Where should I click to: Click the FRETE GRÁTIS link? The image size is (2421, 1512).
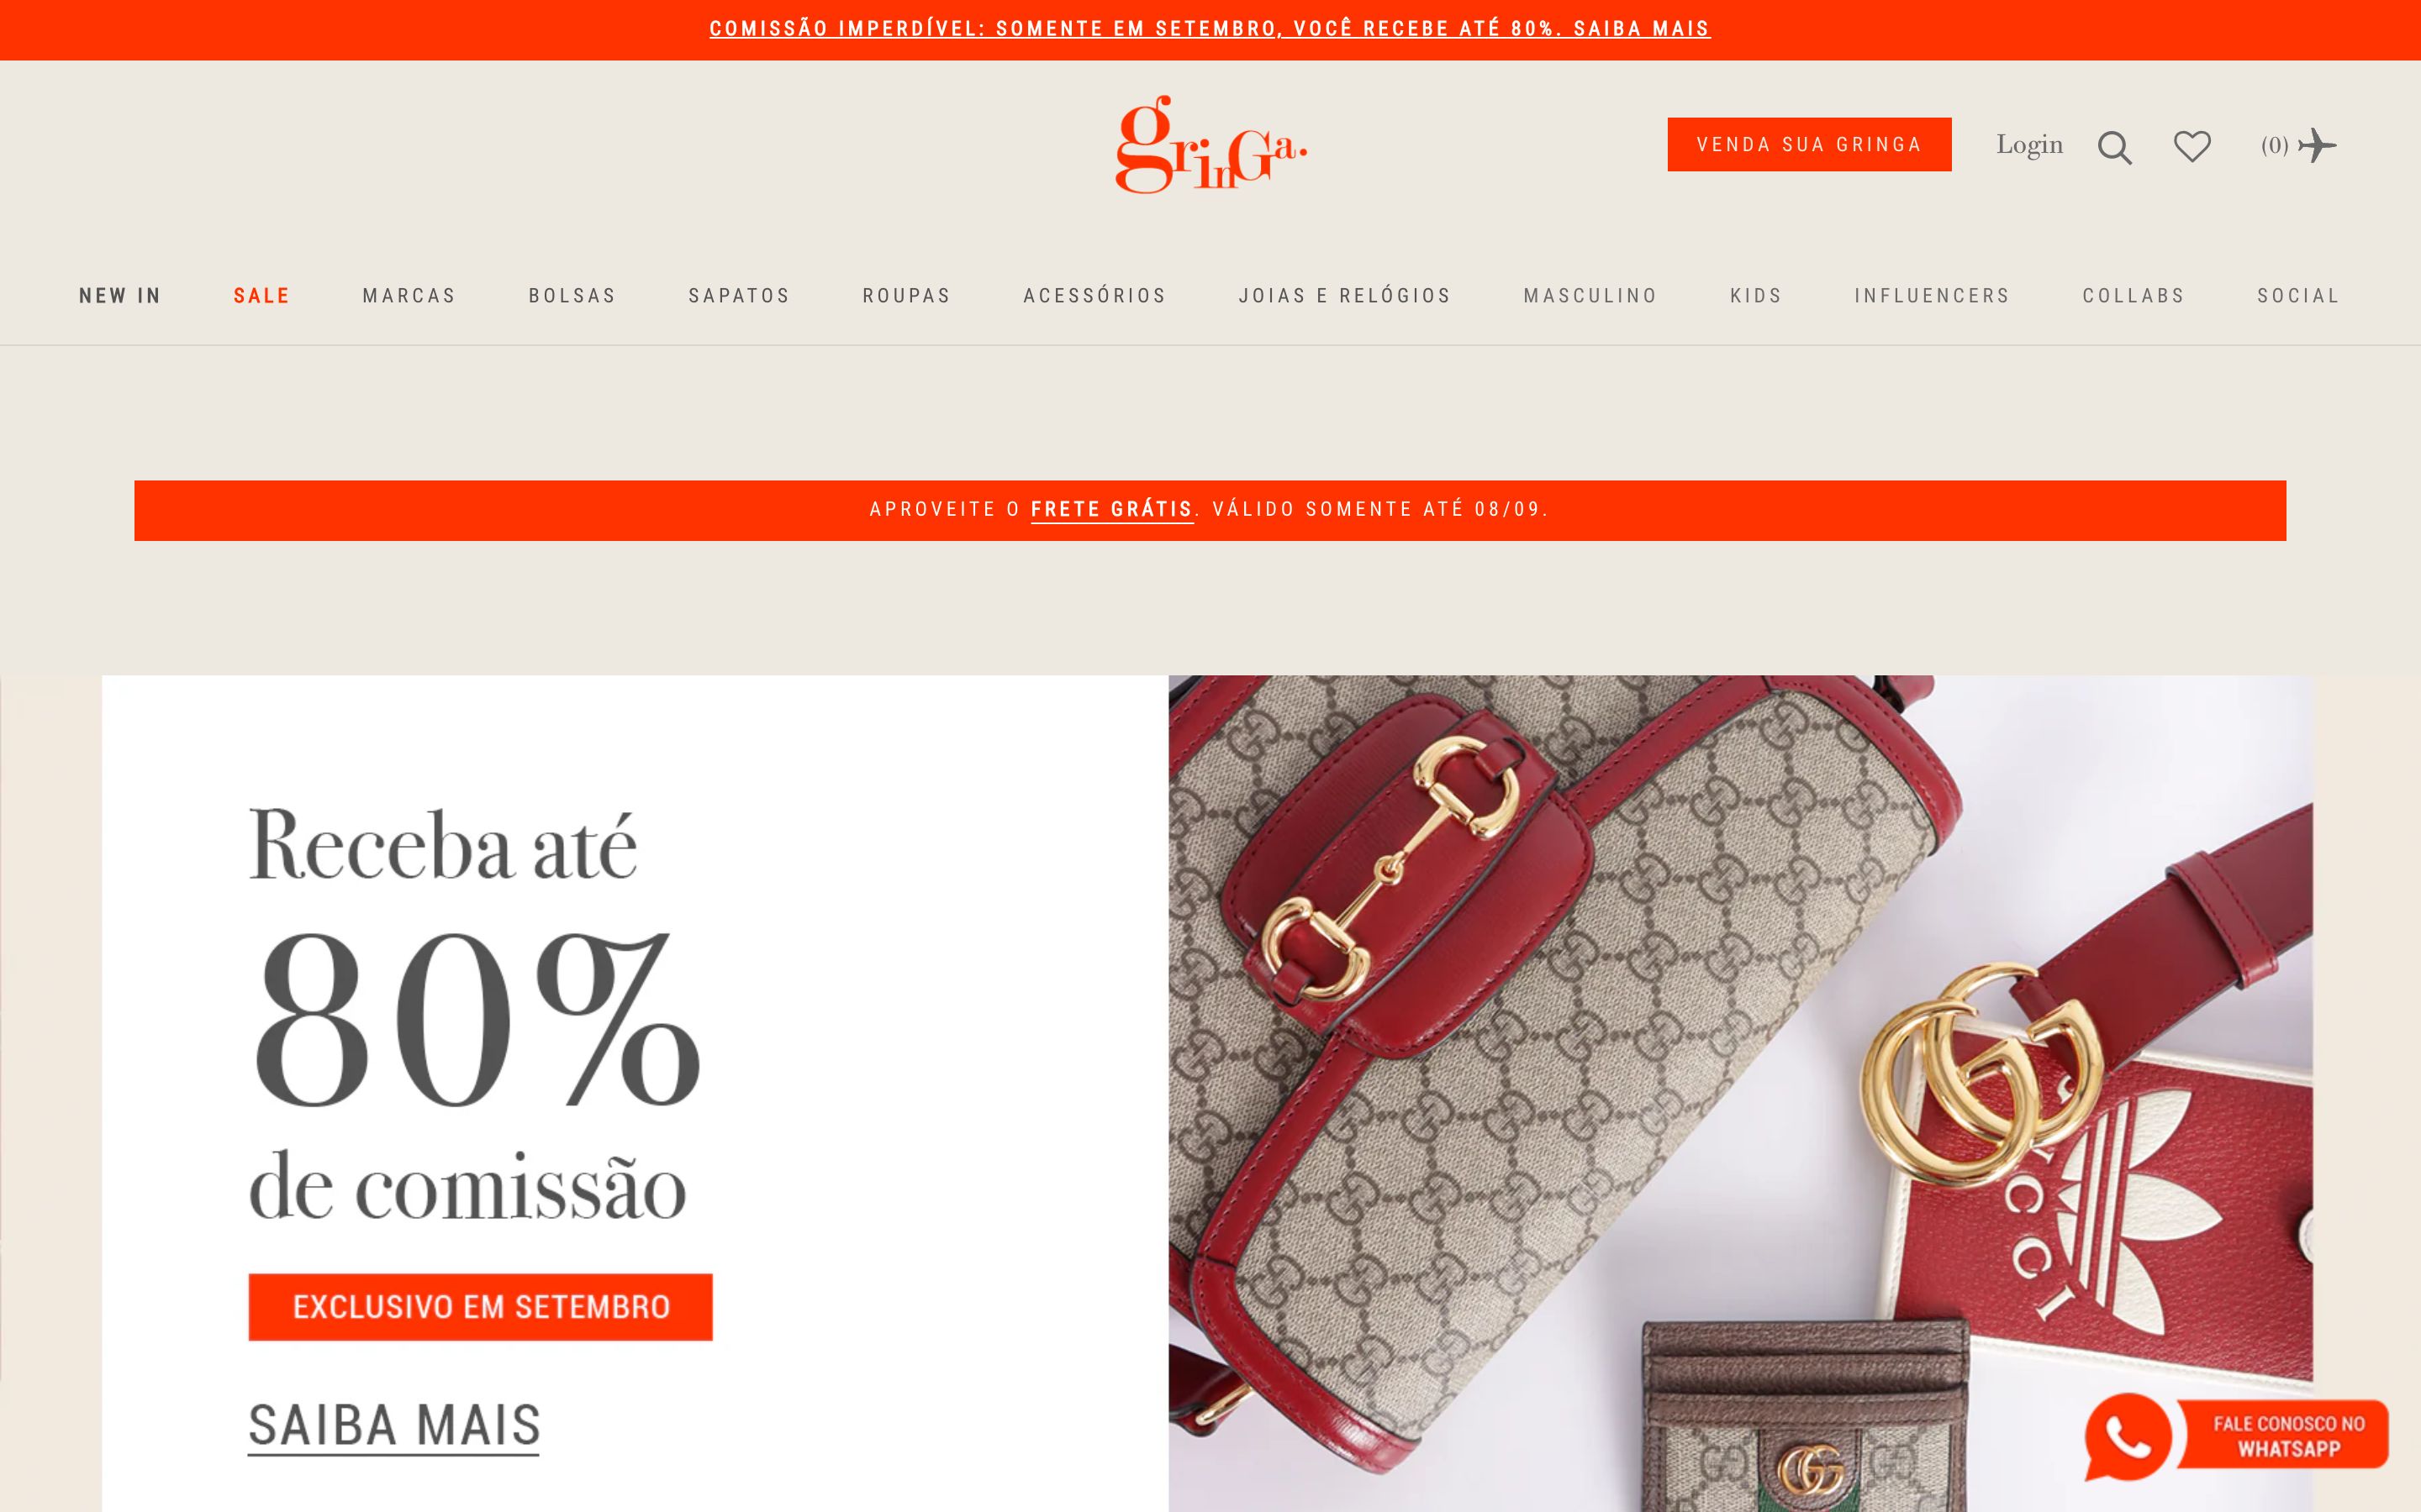pyautogui.click(x=1111, y=510)
